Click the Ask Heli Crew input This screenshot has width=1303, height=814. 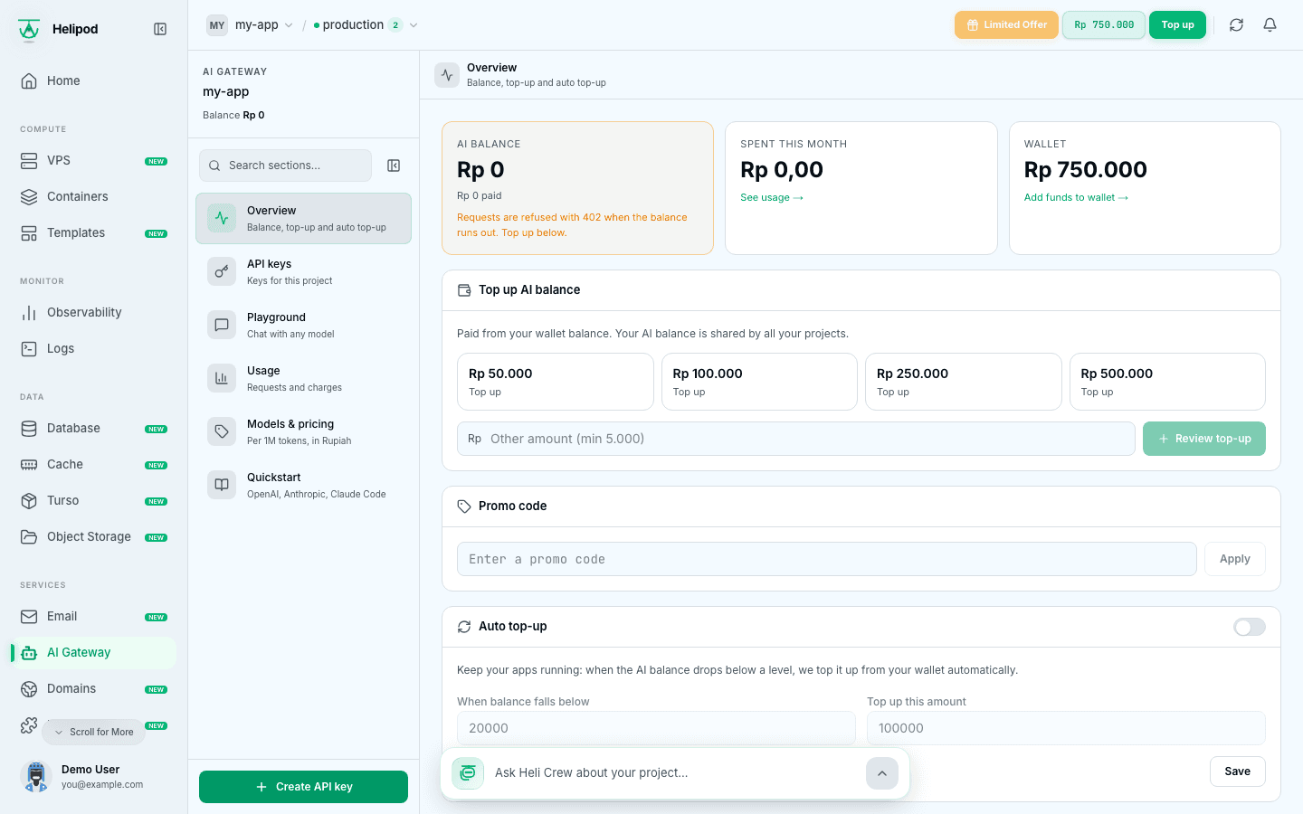coord(675,772)
